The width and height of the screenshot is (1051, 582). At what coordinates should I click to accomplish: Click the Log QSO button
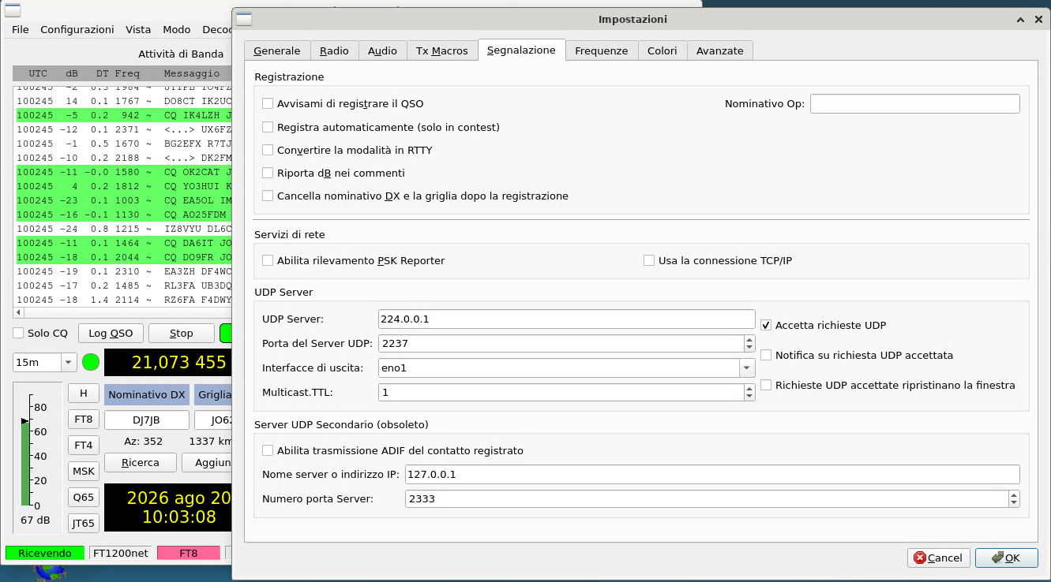[111, 333]
